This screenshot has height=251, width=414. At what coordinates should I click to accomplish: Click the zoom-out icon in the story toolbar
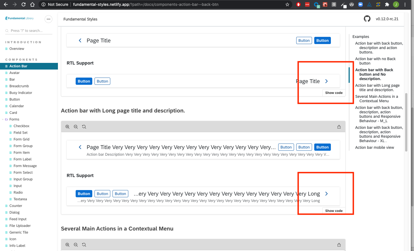coord(76,127)
